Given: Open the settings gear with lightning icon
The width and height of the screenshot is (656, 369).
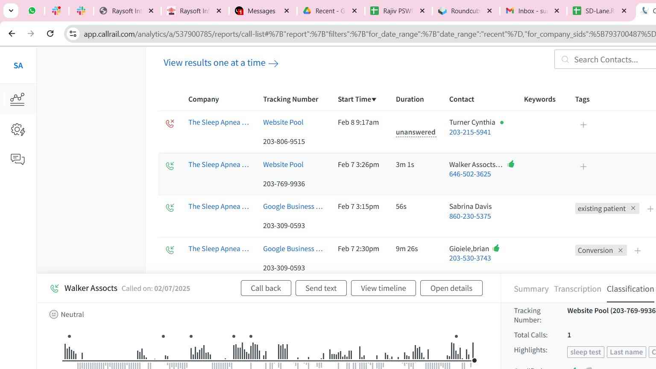Looking at the screenshot, I should click(x=18, y=129).
